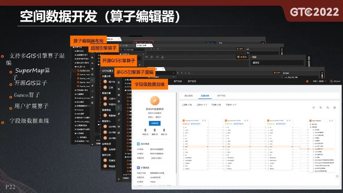Click the 名称 input field containing 缓冲区
This screenshot has height=193, width=343.
(x=277, y=63)
